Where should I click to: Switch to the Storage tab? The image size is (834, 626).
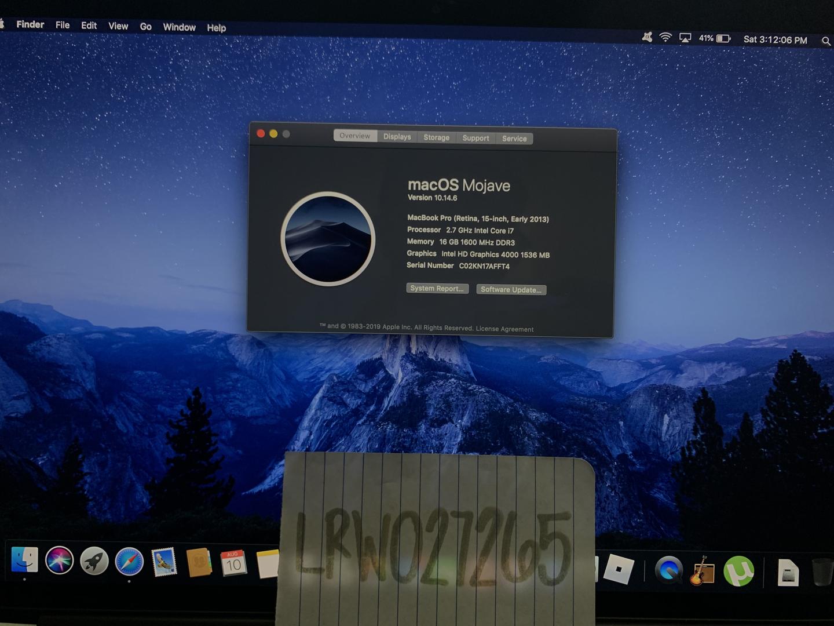coord(437,137)
